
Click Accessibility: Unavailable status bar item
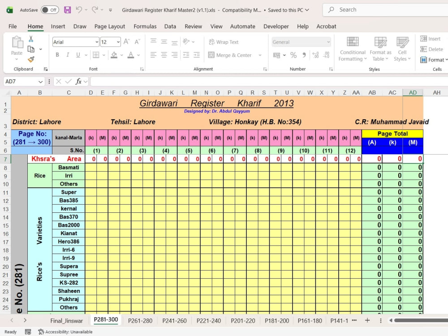pos(65,332)
